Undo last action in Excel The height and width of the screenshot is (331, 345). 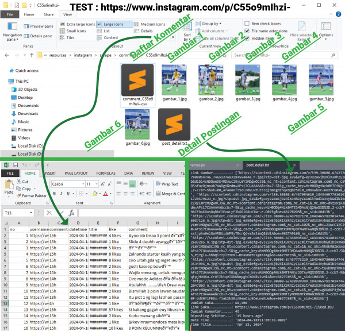click(x=25, y=165)
